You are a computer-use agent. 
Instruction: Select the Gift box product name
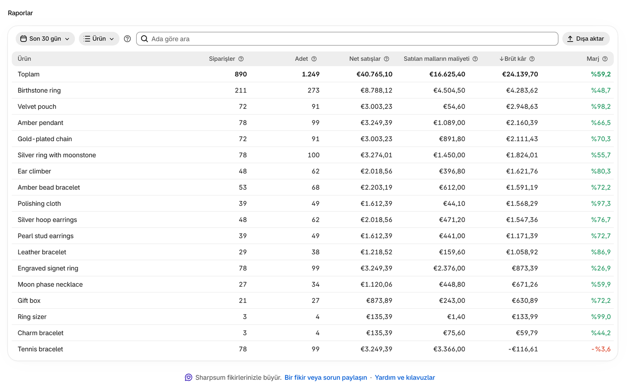(x=29, y=300)
